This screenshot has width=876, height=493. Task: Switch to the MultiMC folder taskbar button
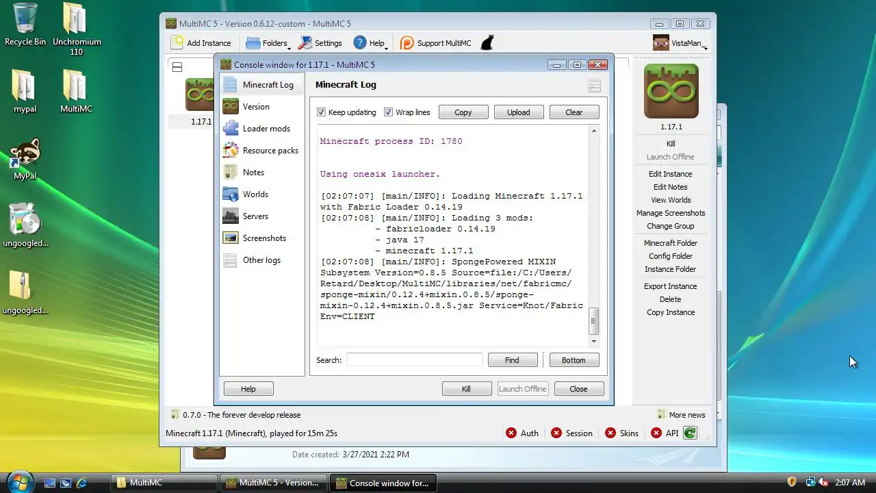(x=164, y=483)
